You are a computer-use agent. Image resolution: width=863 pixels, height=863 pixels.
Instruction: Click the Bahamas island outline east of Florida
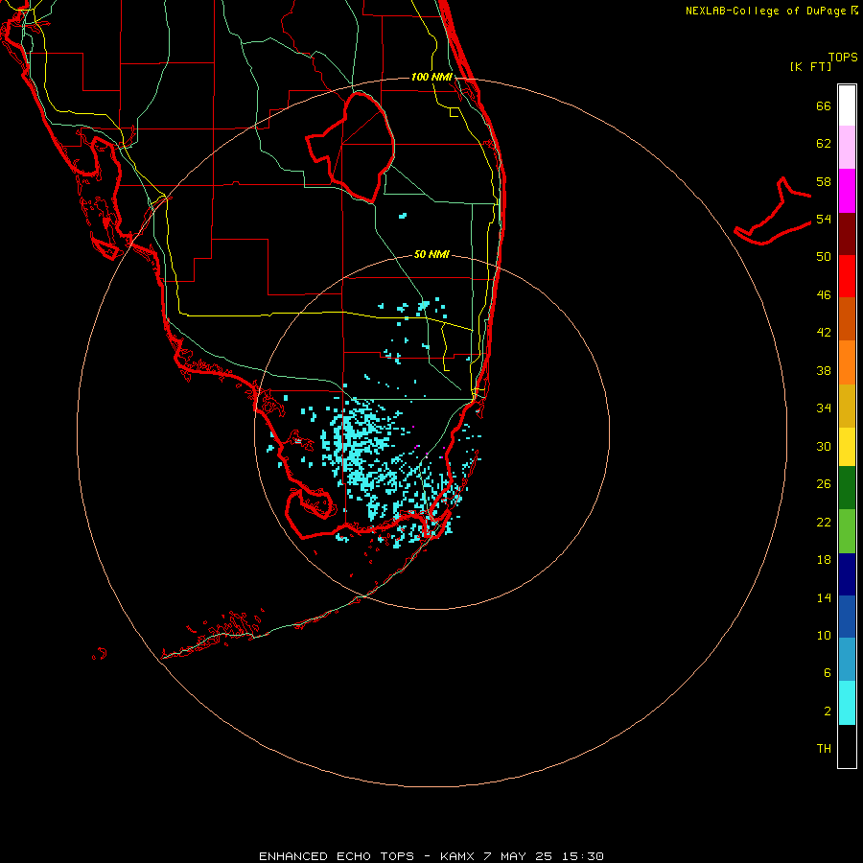click(772, 211)
